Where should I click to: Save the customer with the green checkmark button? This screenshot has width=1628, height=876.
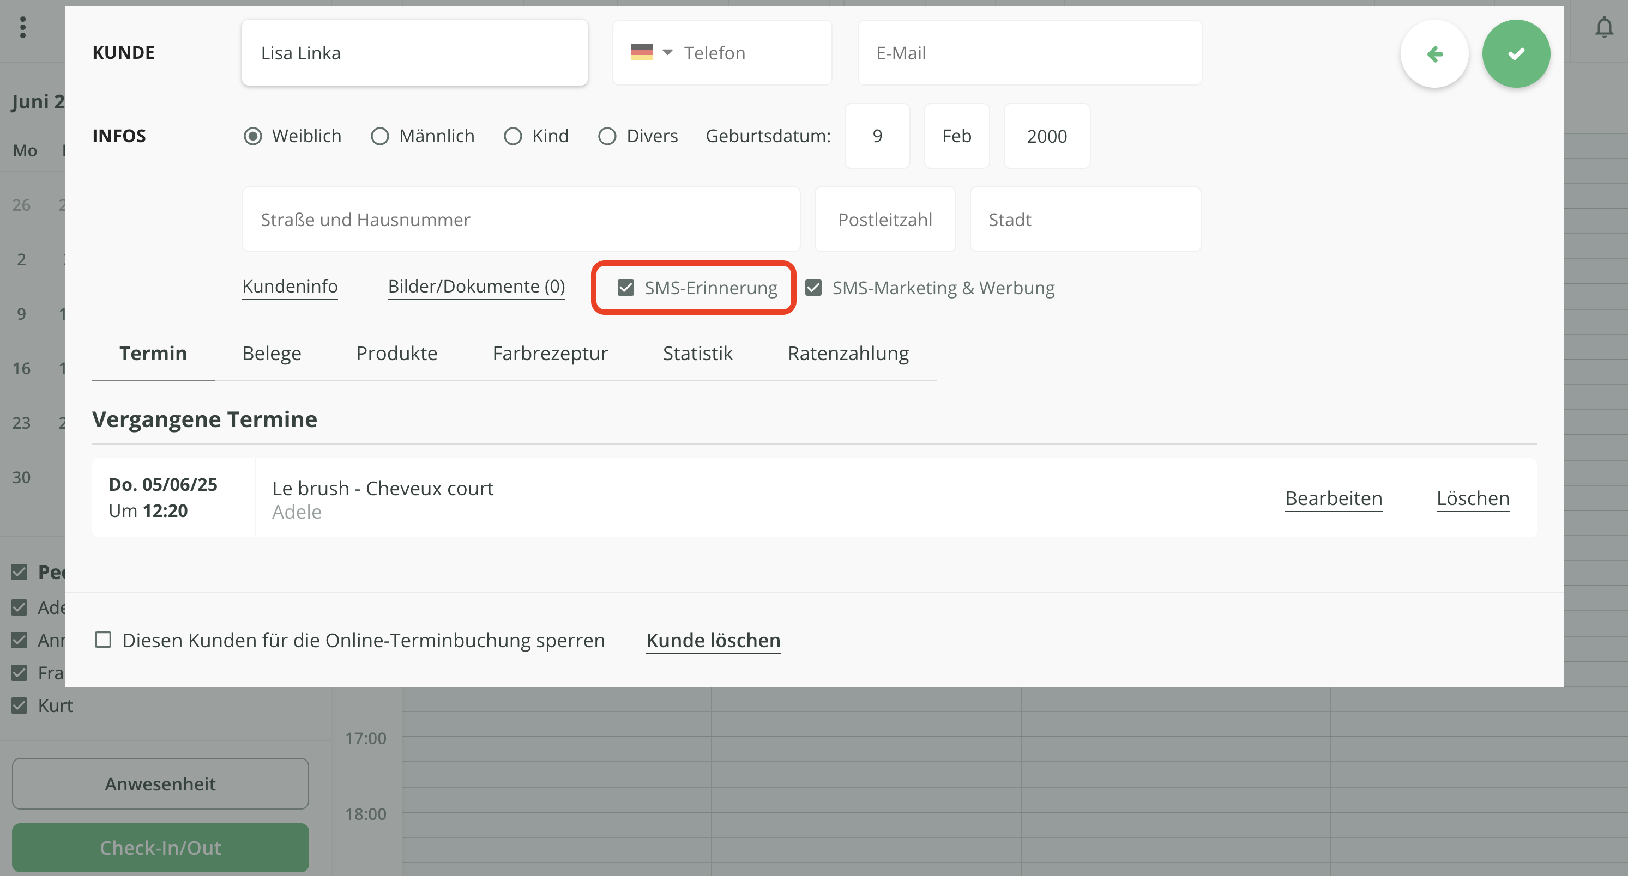tap(1516, 54)
